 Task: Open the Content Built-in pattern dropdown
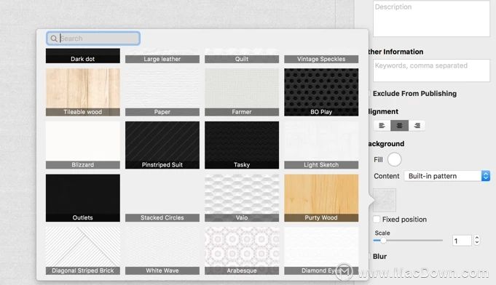pyautogui.click(x=447, y=176)
